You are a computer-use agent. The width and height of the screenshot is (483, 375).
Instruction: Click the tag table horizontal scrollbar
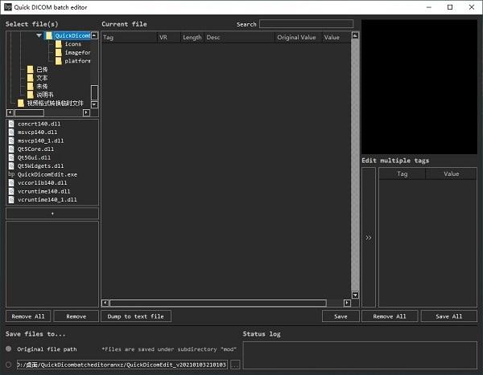217,304
